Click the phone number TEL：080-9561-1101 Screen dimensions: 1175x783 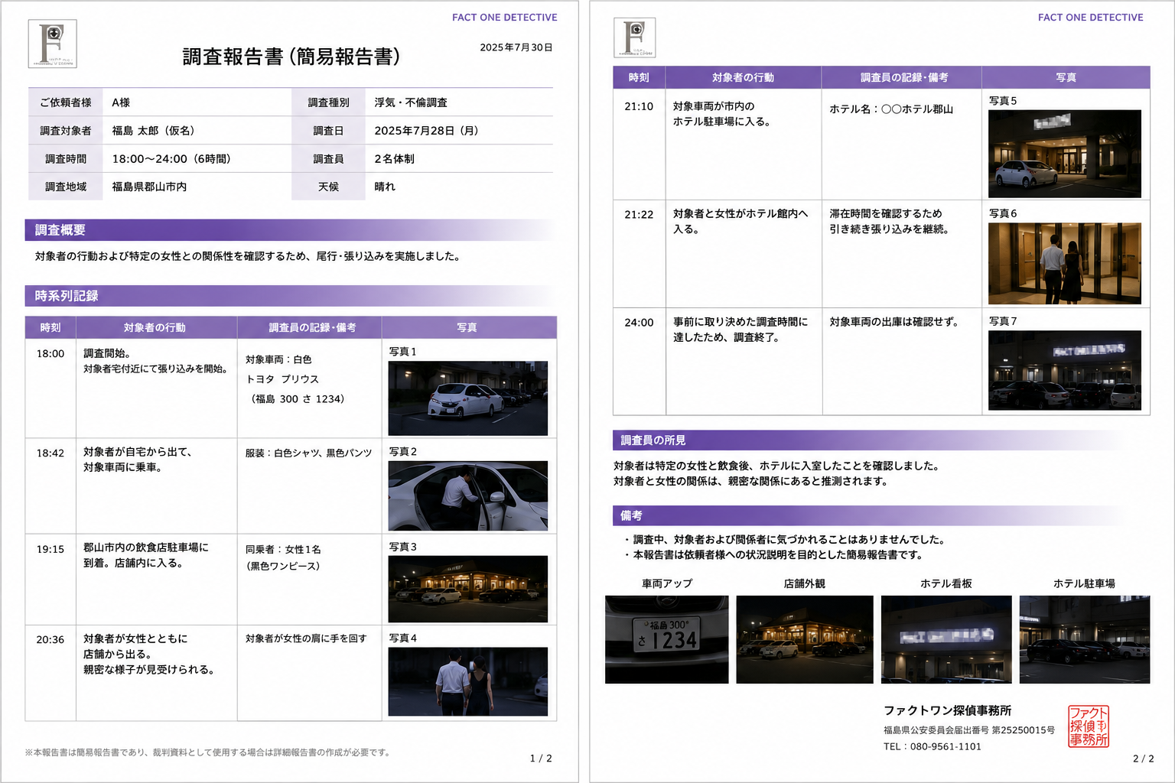click(x=933, y=746)
